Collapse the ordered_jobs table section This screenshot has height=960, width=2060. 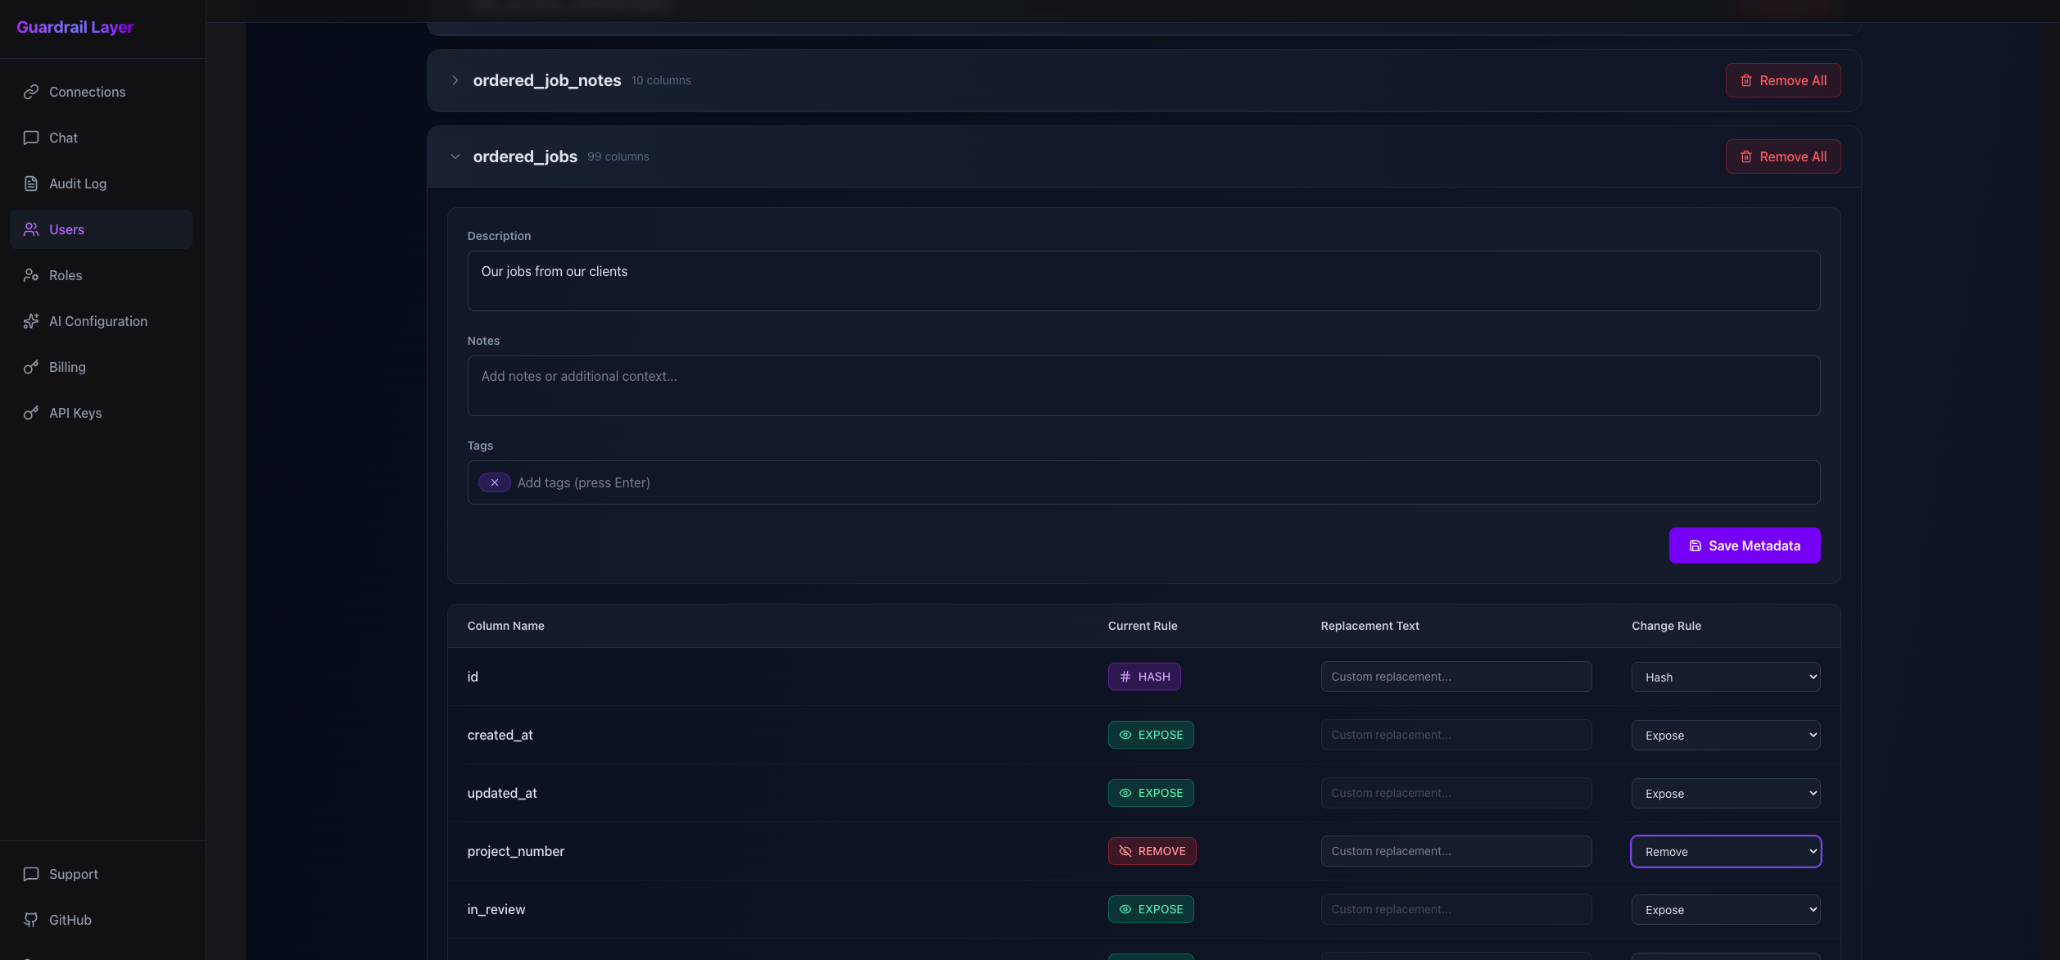click(455, 156)
